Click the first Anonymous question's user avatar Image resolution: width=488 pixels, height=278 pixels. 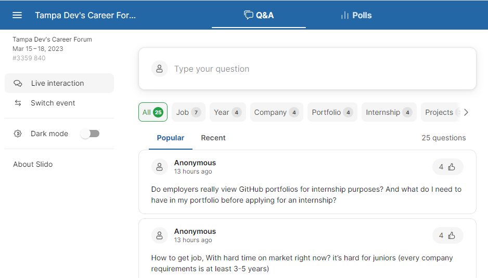pyautogui.click(x=160, y=167)
